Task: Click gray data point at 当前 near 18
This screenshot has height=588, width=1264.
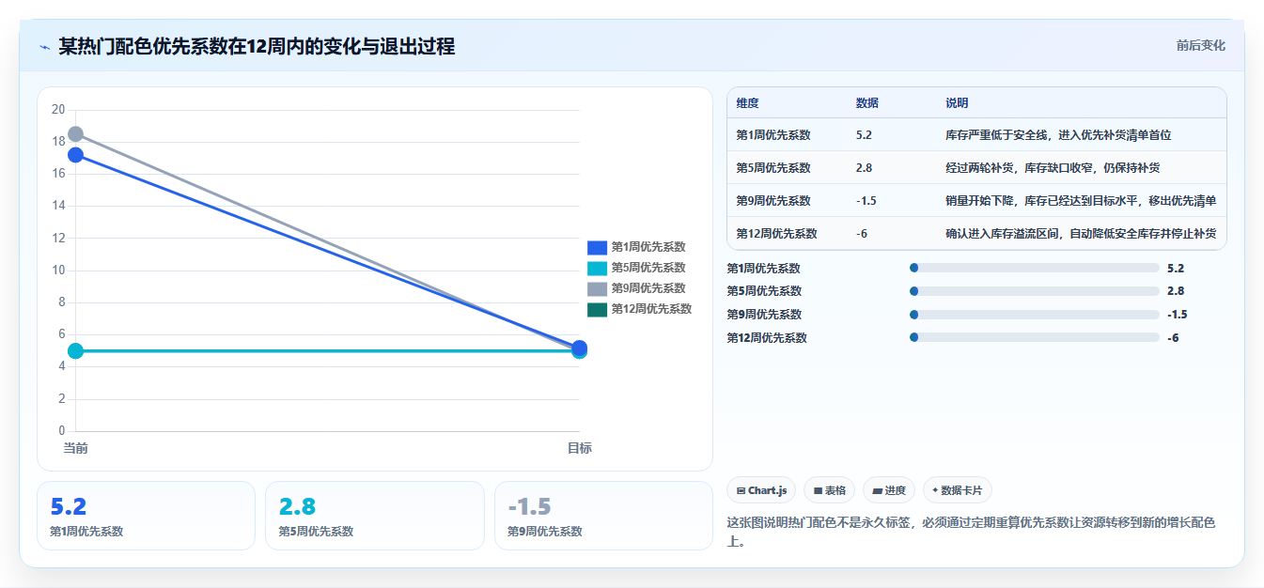Action: 75,134
